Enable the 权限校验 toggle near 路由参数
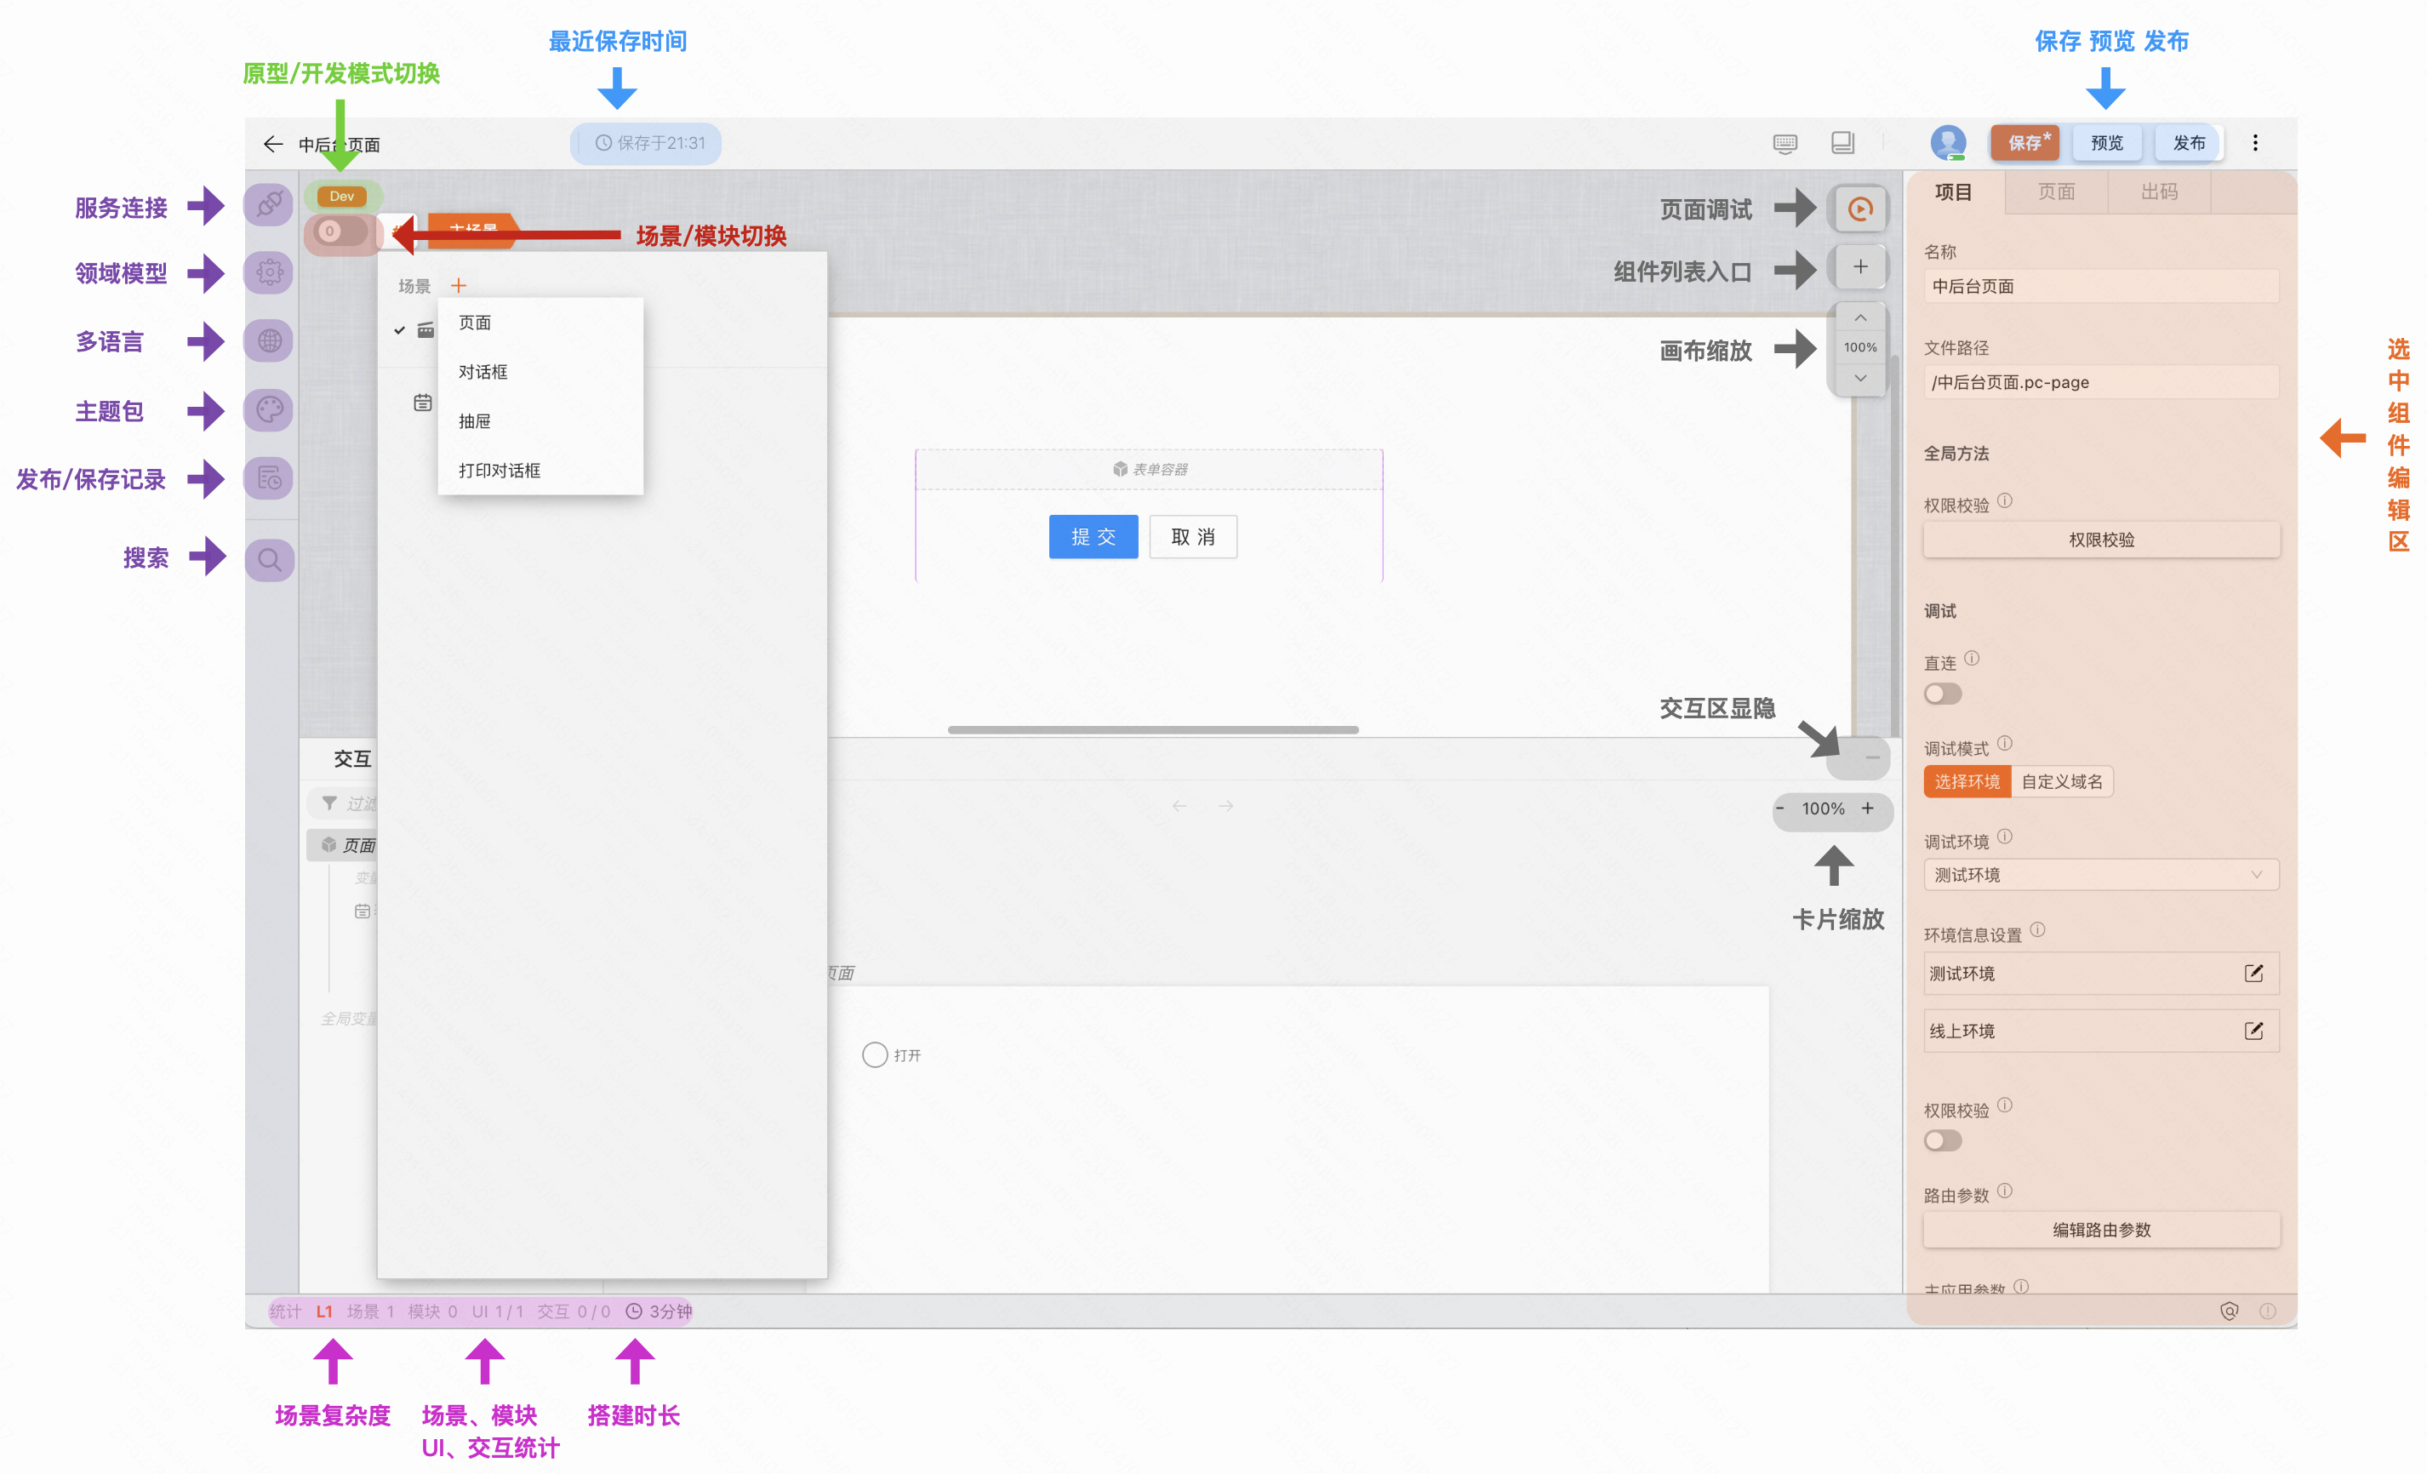The height and width of the screenshot is (1474, 2427). 1943,1140
